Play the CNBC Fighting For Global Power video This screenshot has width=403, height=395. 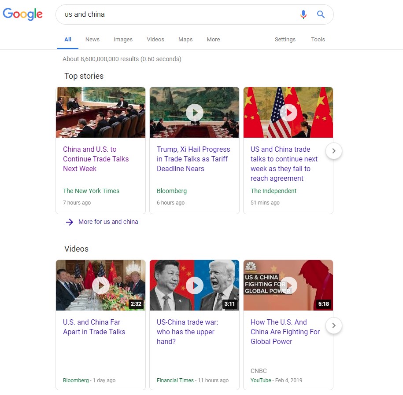coord(288,285)
